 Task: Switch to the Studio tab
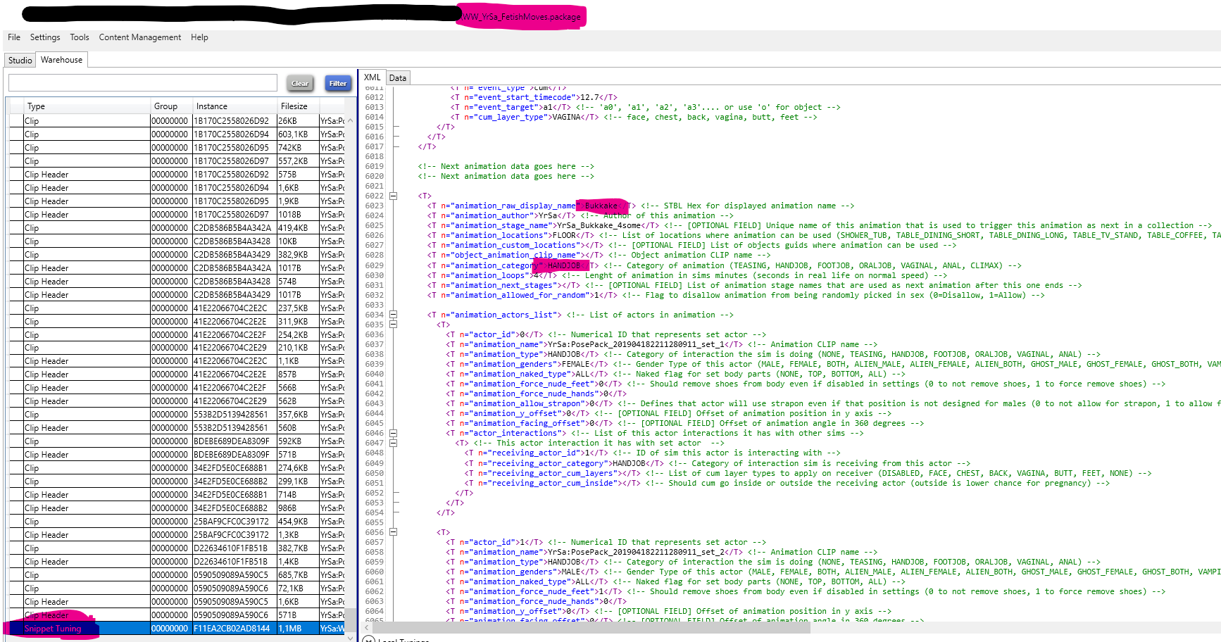coord(20,61)
